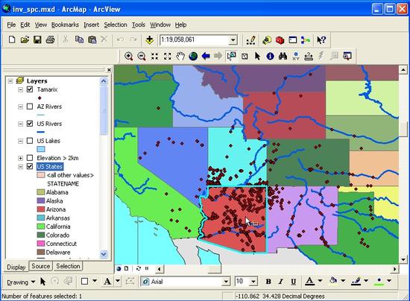Screen dimensions: 410x301
Task: Save the map with floppy disk icon
Action: pos(37,39)
